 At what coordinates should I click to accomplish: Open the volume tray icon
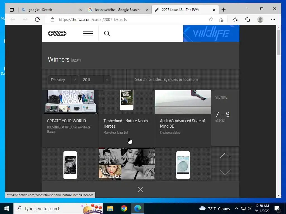click(250, 208)
